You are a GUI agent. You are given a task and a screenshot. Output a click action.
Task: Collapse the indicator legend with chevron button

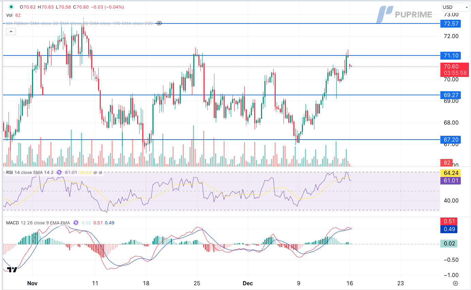coord(11,32)
